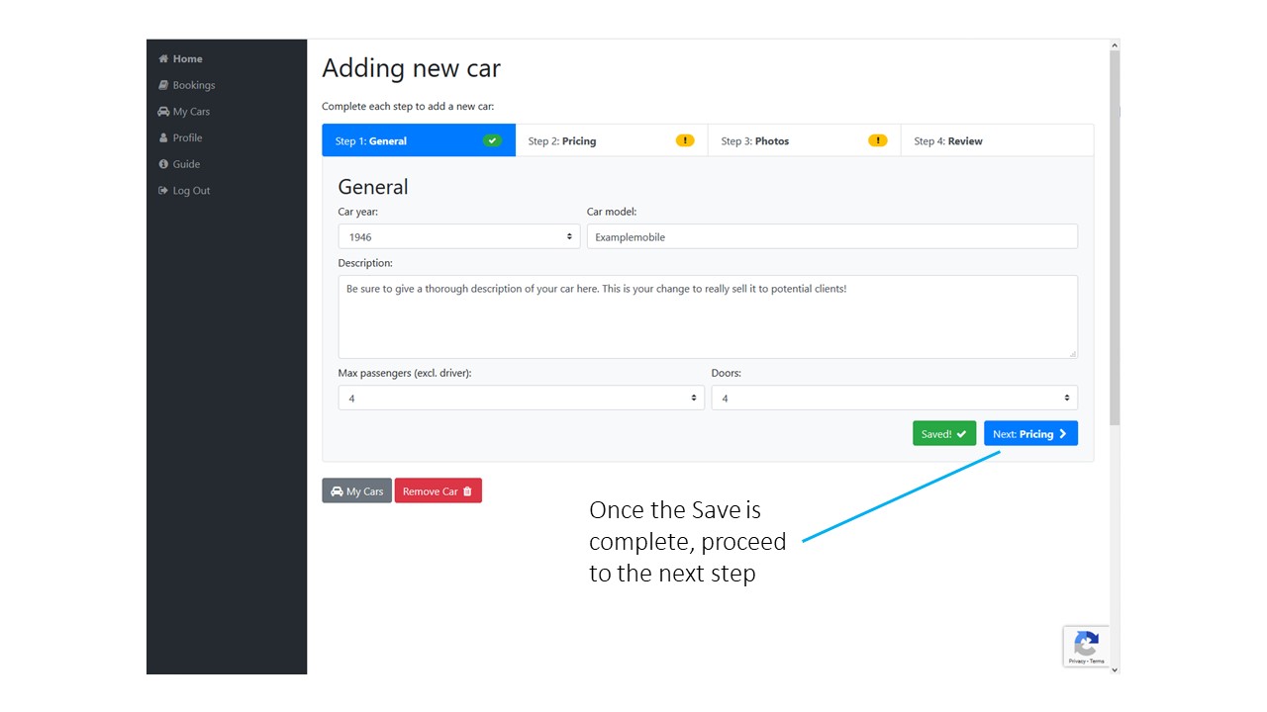The width and height of the screenshot is (1267, 712).
Task: Click the reCAPTCHA badge
Action: coord(1086,647)
